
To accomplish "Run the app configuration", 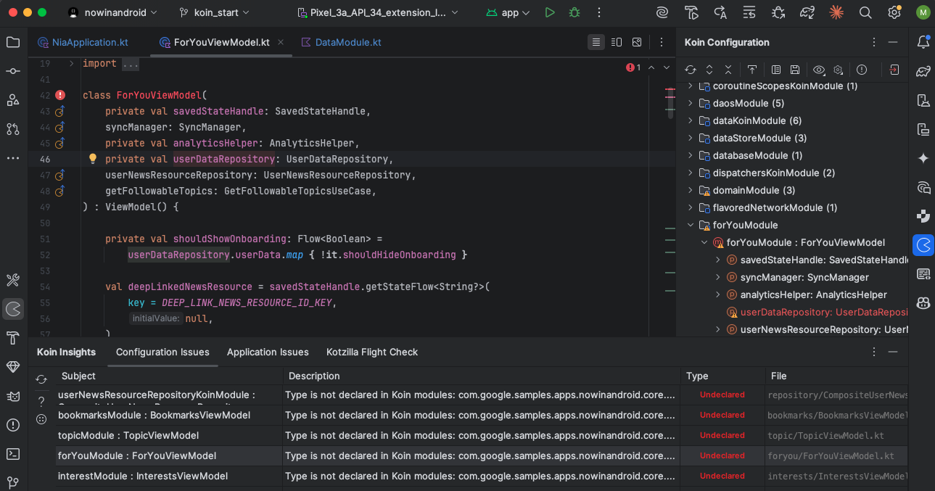I will point(550,12).
